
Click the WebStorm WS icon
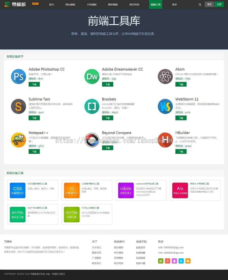165,106
